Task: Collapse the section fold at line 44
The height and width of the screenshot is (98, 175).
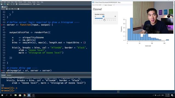Action: pyautogui.click(x=6, y=22)
